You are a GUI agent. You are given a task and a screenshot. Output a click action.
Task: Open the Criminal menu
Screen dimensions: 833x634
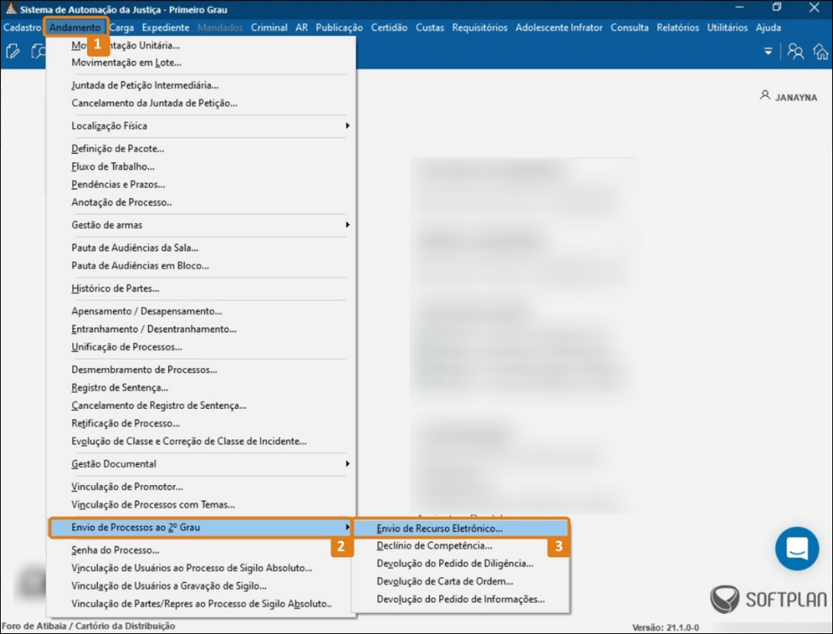[x=269, y=28]
